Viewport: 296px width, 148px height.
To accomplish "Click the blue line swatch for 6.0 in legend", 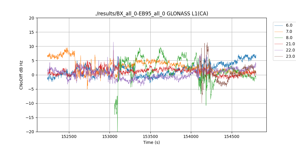I will [279, 25].
